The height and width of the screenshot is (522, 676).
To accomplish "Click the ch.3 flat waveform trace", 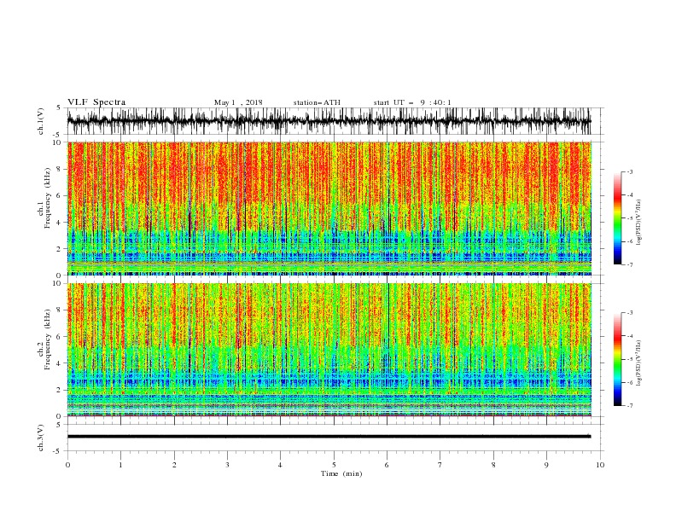I will [x=329, y=437].
